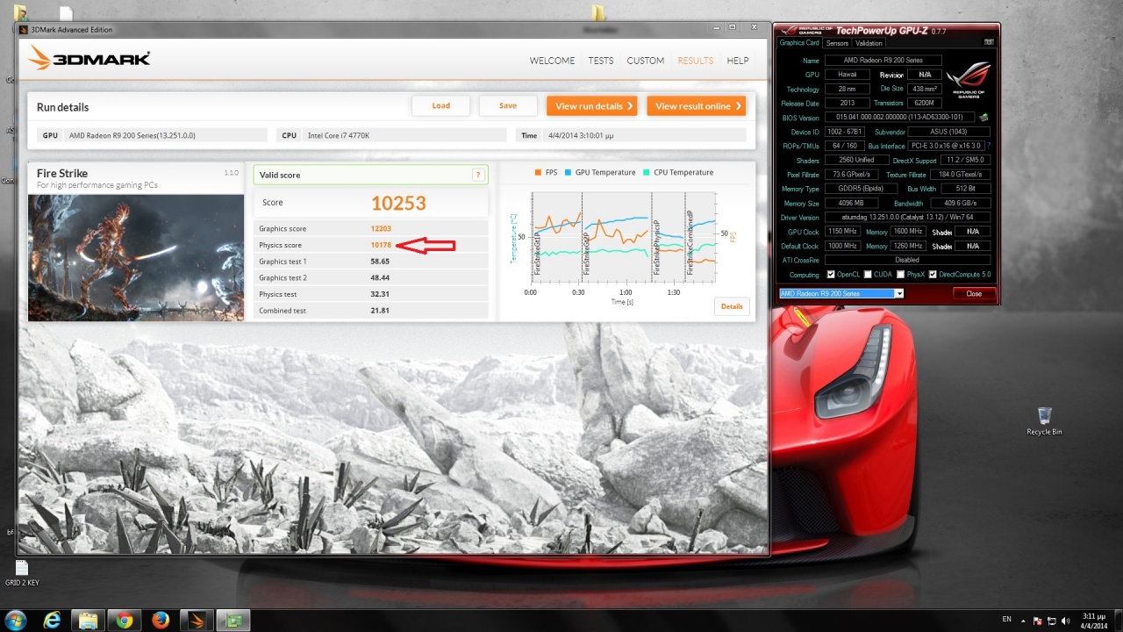The width and height of the screenshot is (1123, 632).
Task: Click the Physics score value 10178
Action: tap(381, 245)
